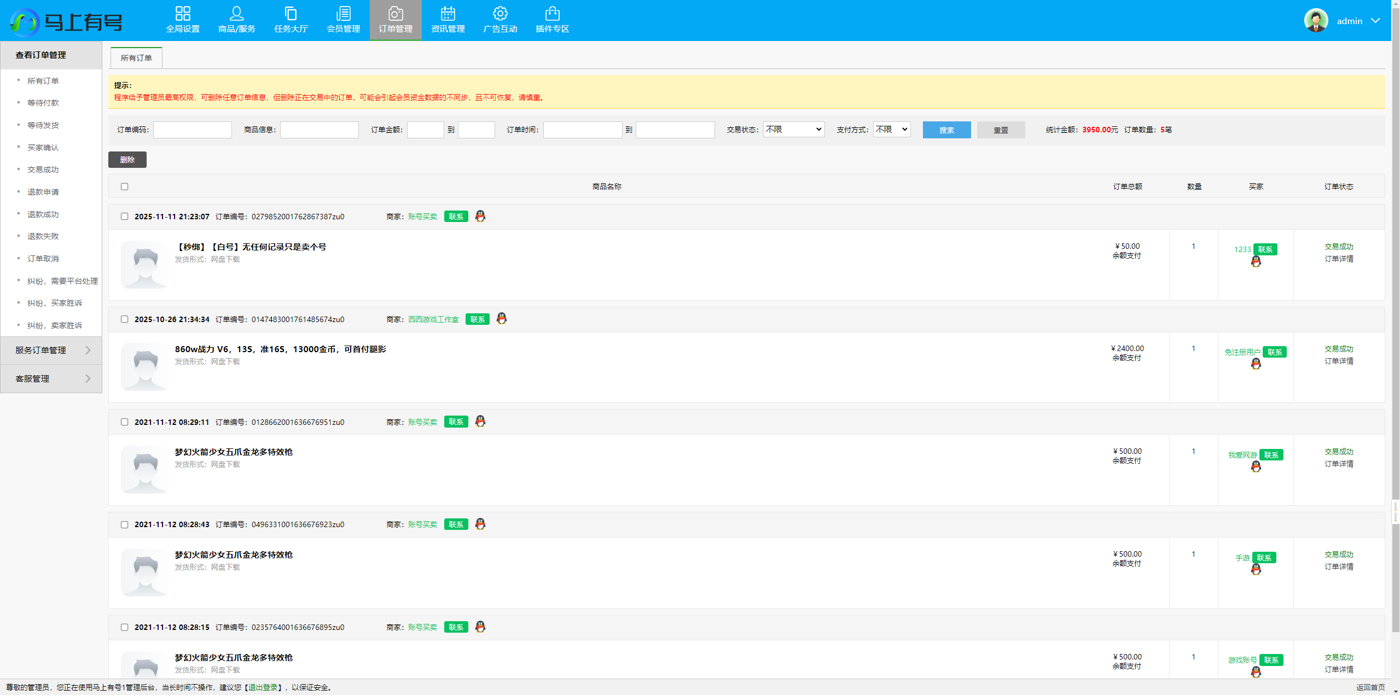Screen dimensions: 1400x695
Task: Open the 插件专区 bag icon
Action: 552,14
